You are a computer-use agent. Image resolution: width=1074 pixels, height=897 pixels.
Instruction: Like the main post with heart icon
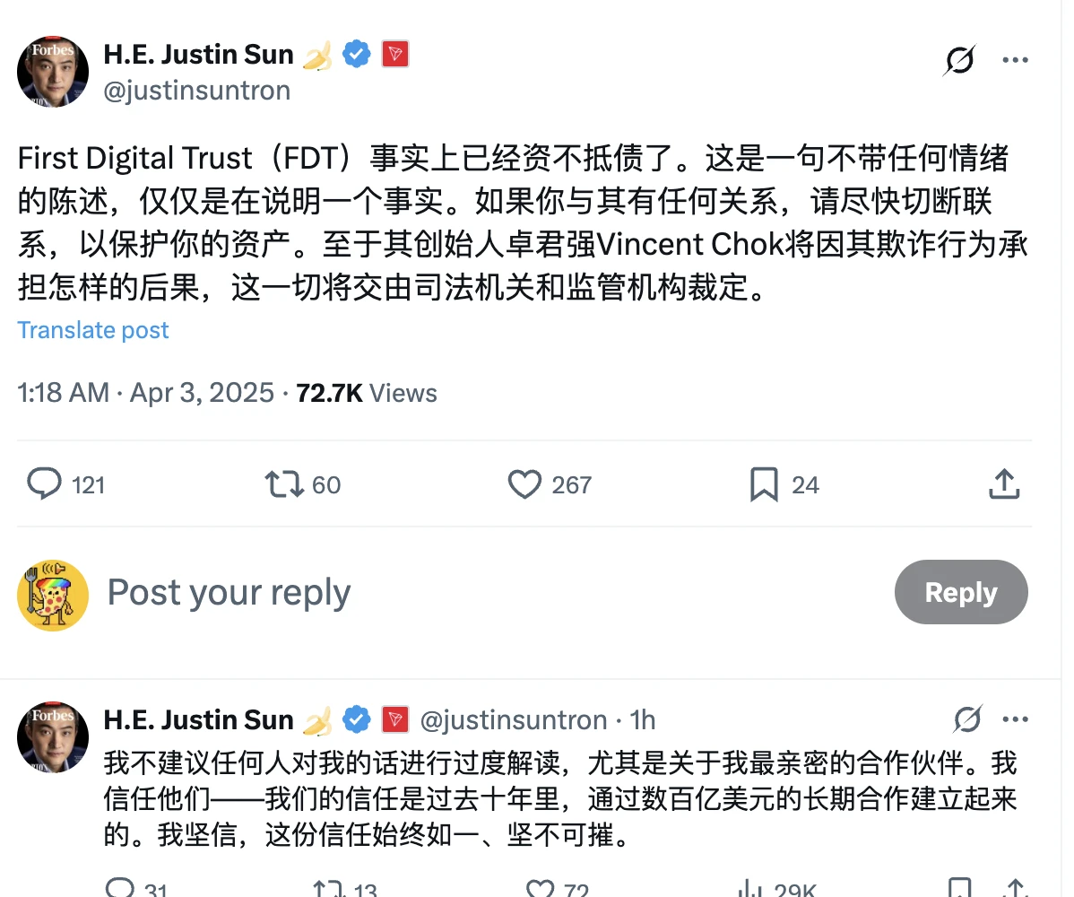coord(524,484)
